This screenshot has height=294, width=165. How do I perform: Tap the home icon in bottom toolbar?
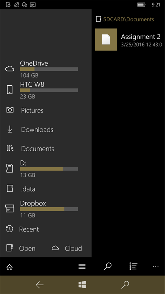[x=9, y=267]
